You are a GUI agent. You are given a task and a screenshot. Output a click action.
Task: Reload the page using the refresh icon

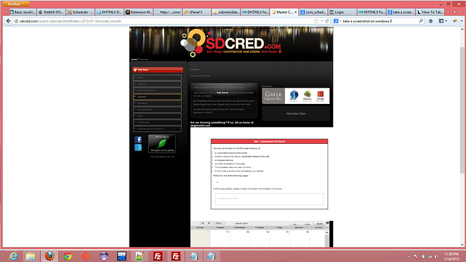[327, 21]
